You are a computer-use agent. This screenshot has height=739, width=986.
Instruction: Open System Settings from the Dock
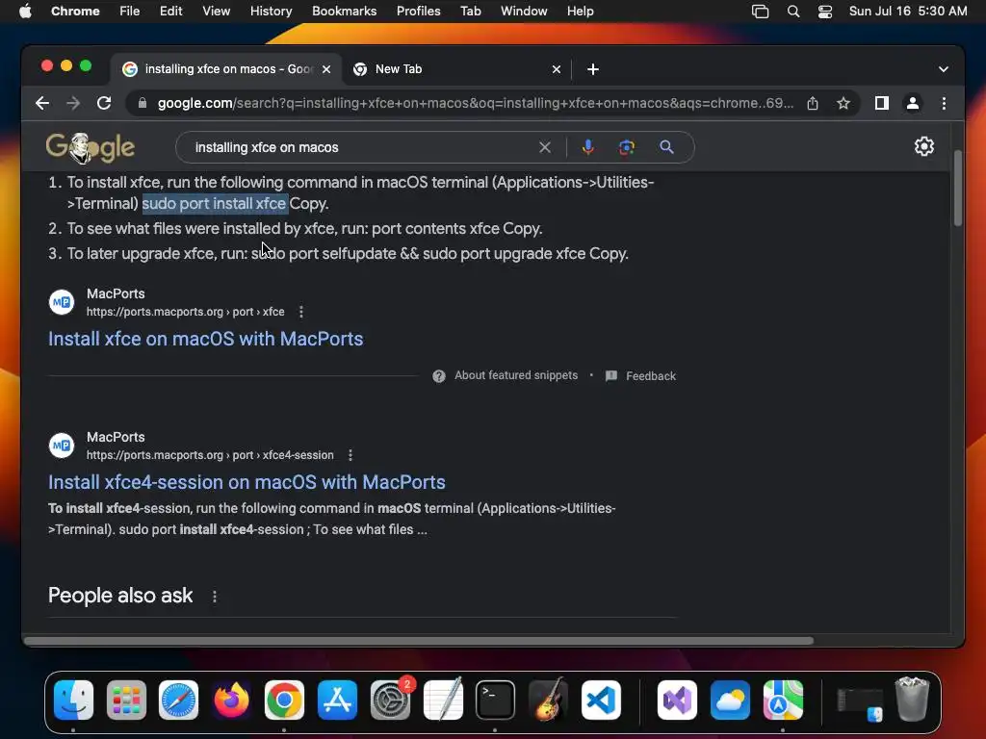click(x=390, y=700)
